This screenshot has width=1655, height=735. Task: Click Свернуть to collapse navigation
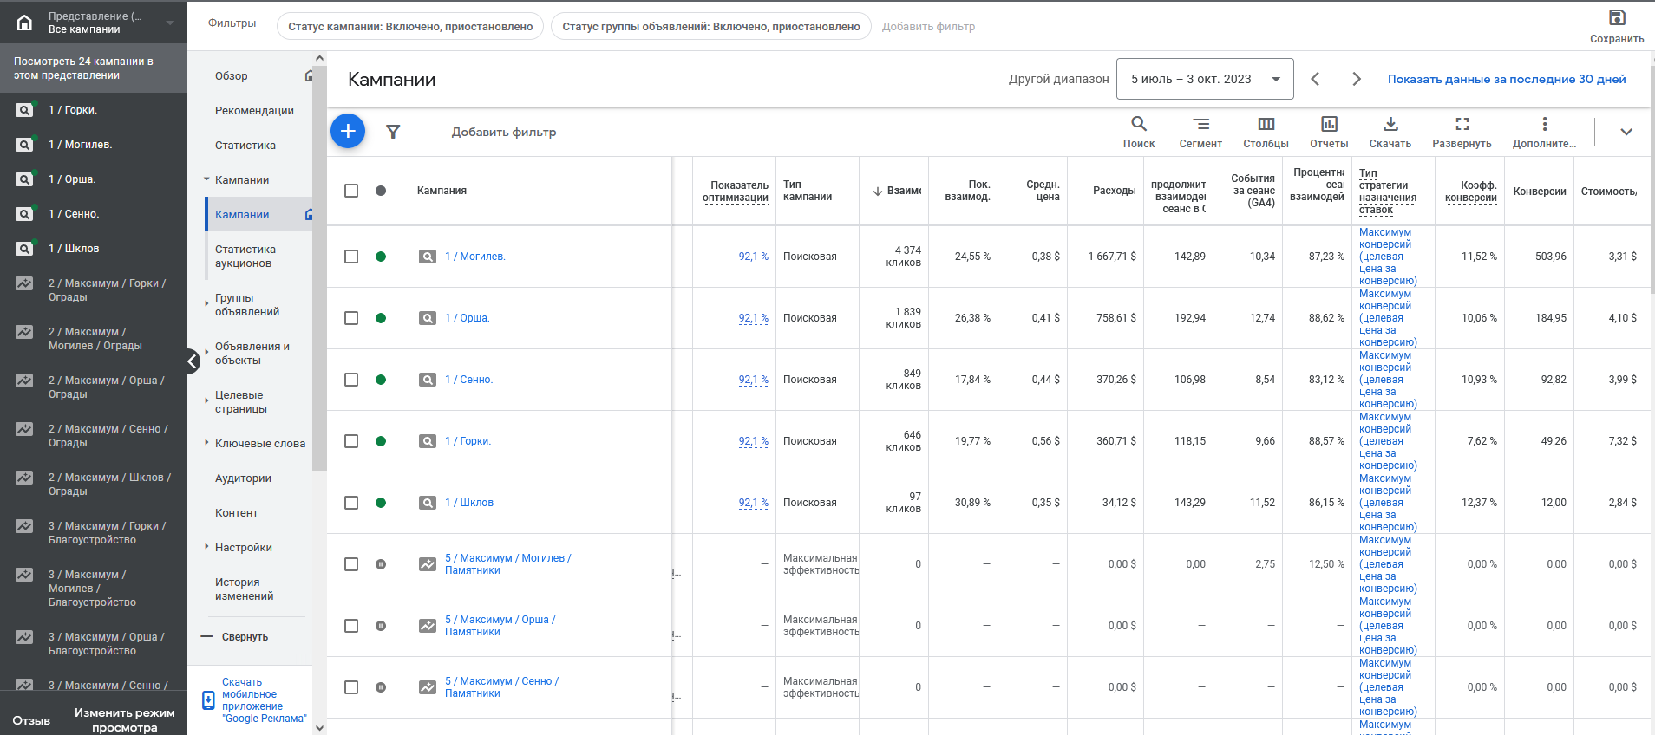pos(245,636)
